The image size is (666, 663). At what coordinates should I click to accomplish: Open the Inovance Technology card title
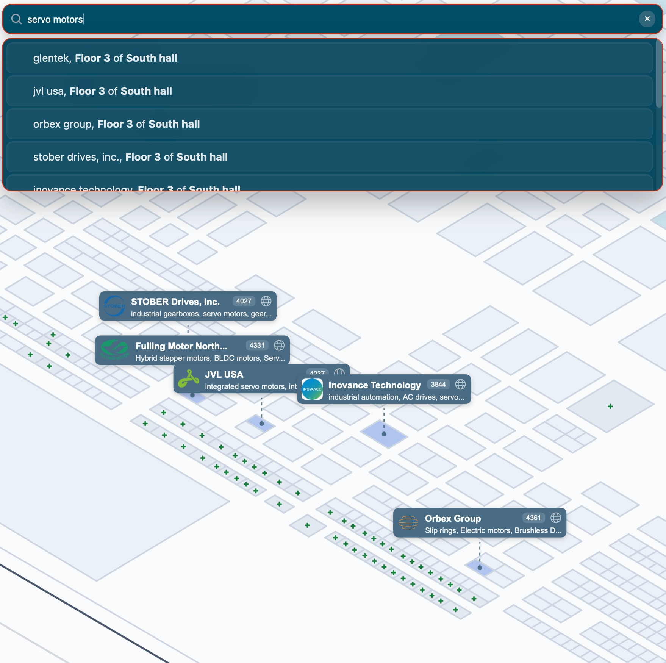click(x=375, y=385)
